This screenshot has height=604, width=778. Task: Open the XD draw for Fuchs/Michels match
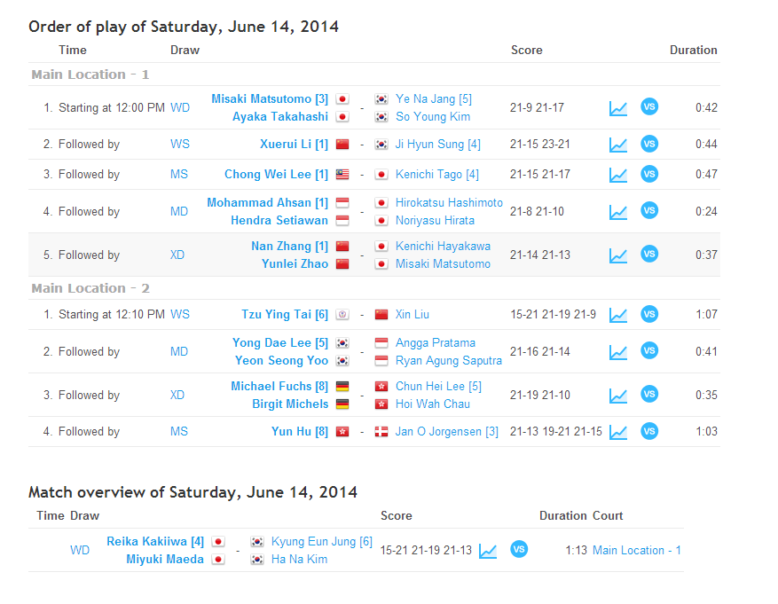point(177,395)
